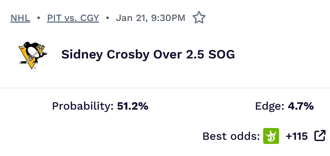Click the horizontal divider below the title
Viewport: 330px width, 156px height.
pyautogui.click(x=165, y=88)
